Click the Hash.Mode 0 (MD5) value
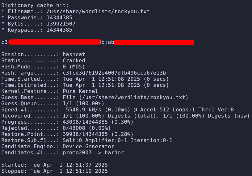Viewport: 252px width, 176px height. [x=74, y=67]
